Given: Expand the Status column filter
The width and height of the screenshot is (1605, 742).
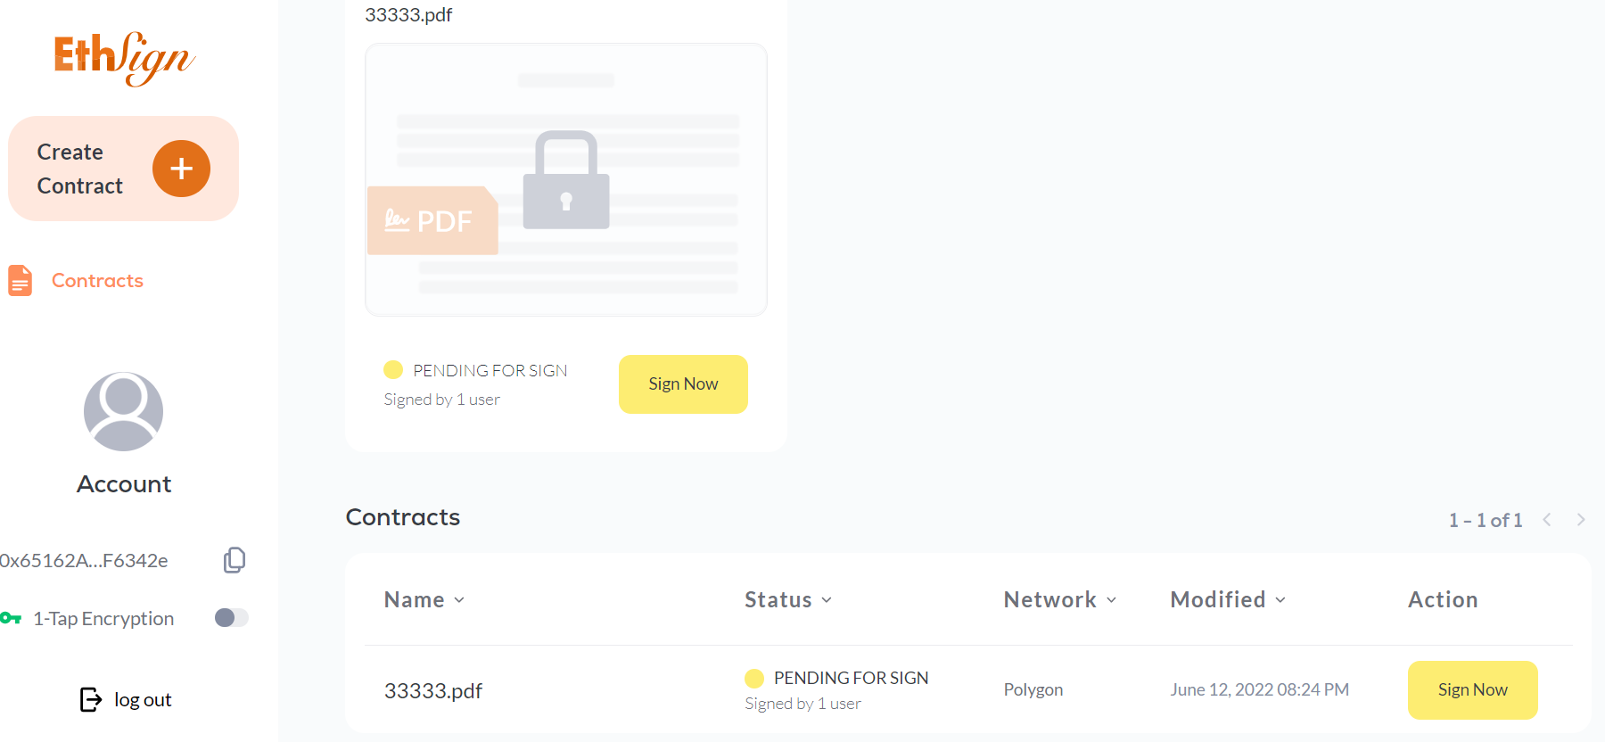Looking at the screenshot, I should click(x=827, y=600).
